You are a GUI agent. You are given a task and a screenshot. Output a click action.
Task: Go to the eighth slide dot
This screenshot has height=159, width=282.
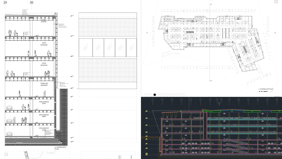click(x=167, y=95)
